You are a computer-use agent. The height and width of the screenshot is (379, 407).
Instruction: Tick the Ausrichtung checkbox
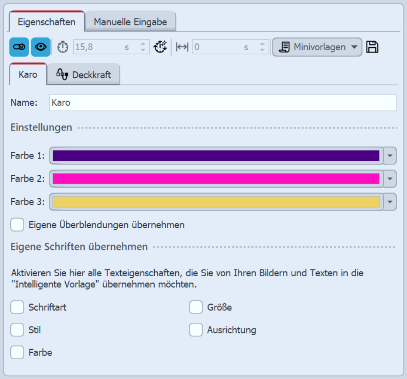point(196,330)
